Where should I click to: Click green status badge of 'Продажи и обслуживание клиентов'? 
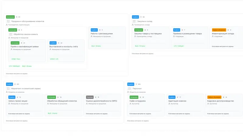point(10,17)
